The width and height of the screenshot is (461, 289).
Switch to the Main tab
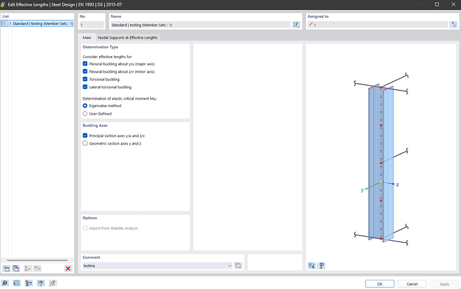pos(86,38)
